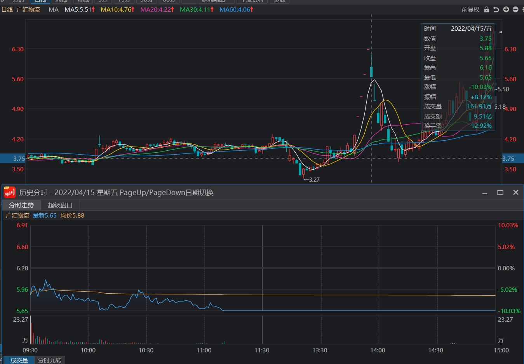Click the undo arrow icon in chart toolbar
The height and width of the screenshot is (364, 524).
pyautogui.click(x=496, y=9)
